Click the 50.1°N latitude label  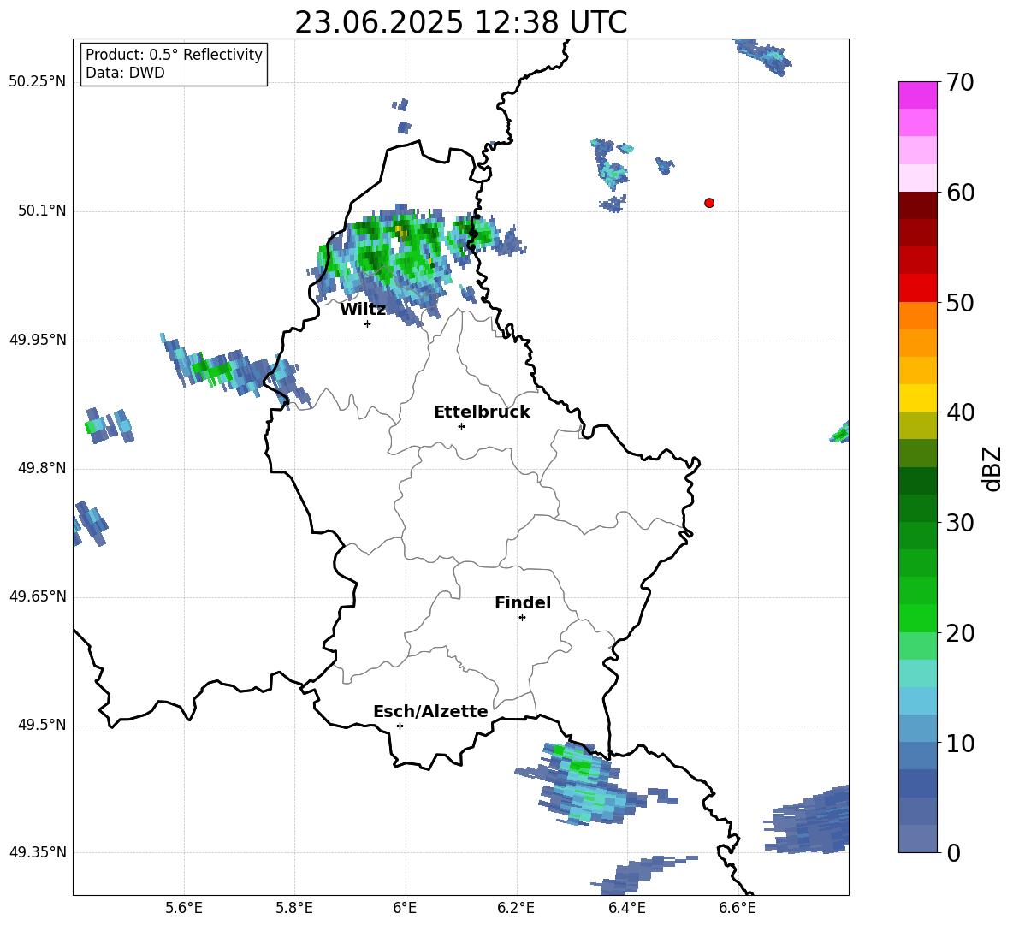(42, 210)
